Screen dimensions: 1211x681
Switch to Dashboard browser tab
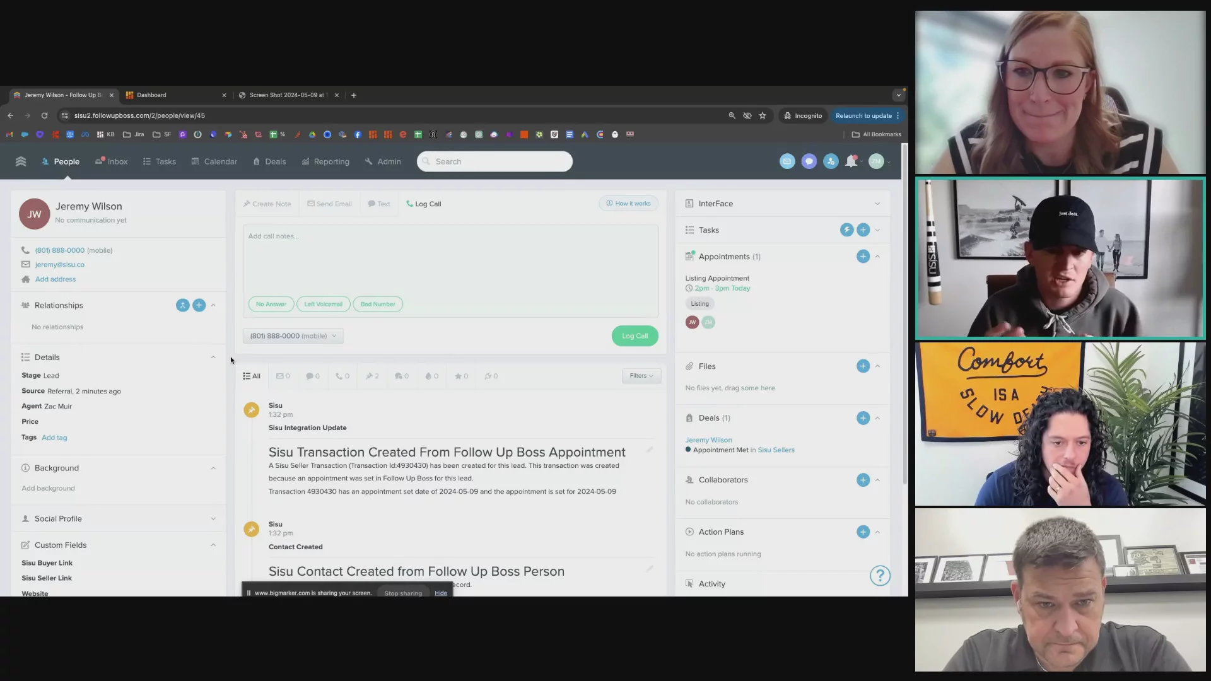pos(175,95)
